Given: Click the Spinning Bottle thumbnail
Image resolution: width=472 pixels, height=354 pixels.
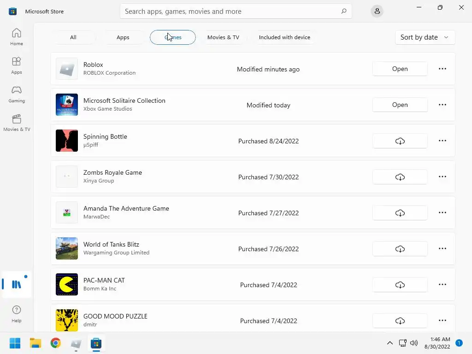Looking at the screenshot, I should point(67,141).
